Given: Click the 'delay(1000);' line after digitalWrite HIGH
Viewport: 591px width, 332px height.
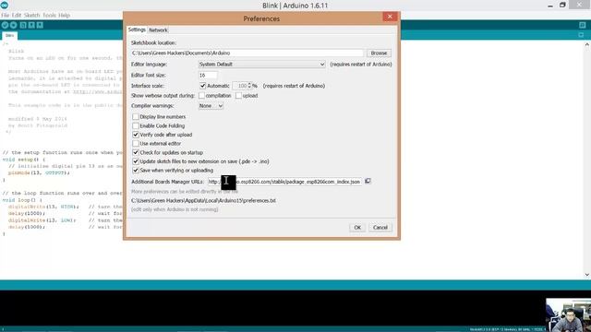Looking at the screenshot, I should tap(27, 213).
